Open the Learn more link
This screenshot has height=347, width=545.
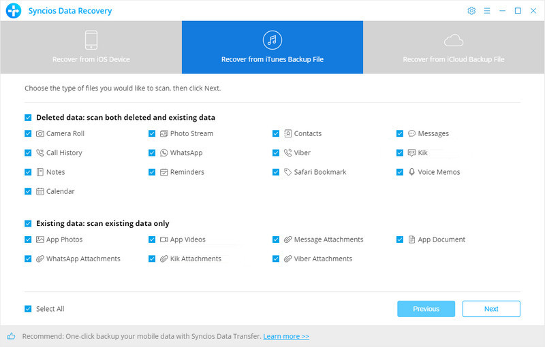[286, 336]
